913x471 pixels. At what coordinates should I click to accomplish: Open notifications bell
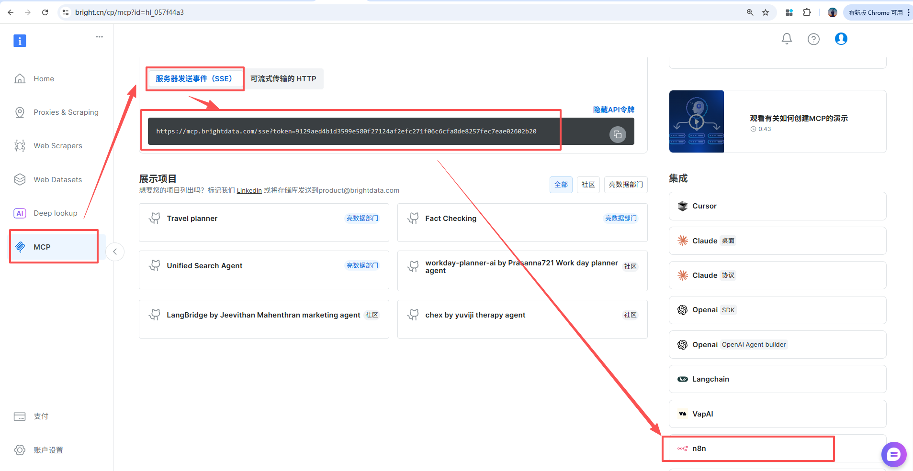[x=787, y=39]
